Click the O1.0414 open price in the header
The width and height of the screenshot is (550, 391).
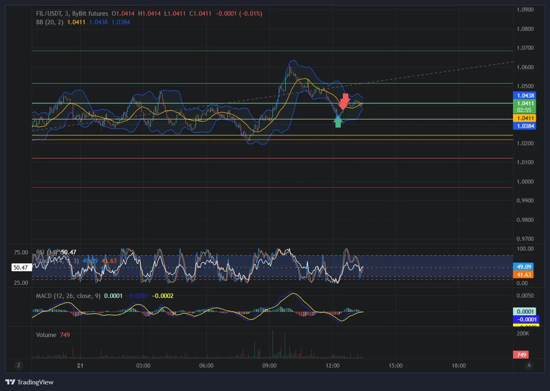(123, 14)
